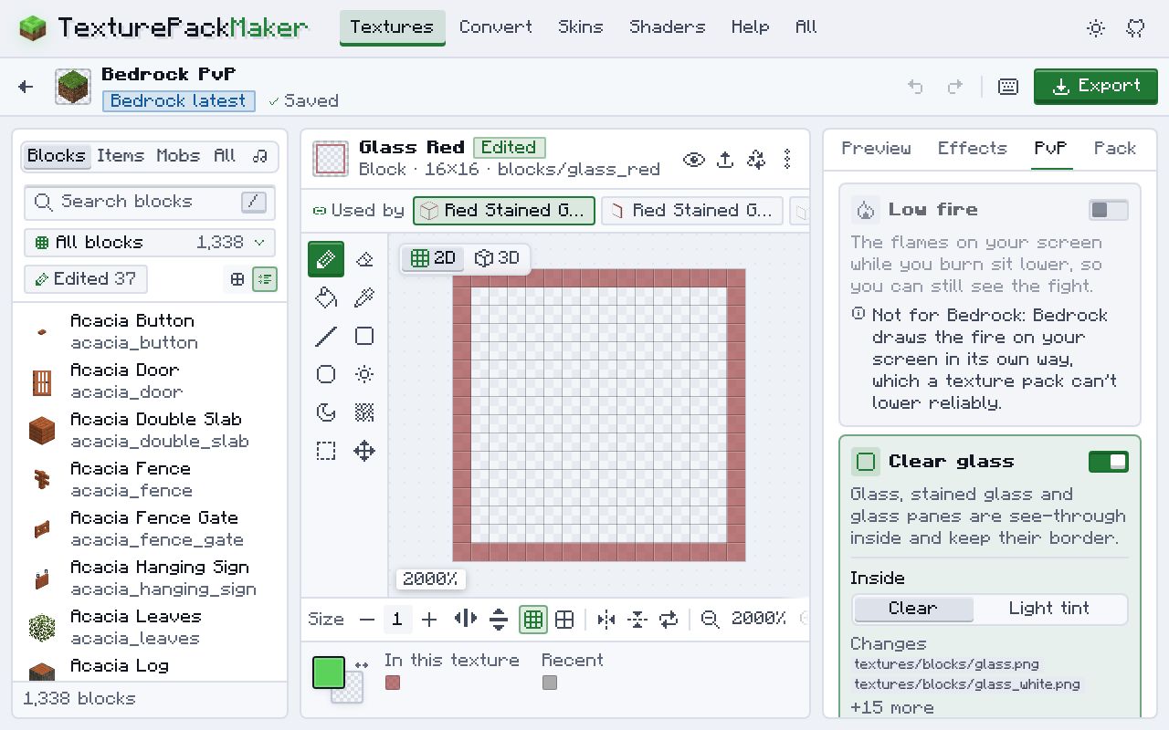Click the Edited 37 filter button
This screenshot has height=730, width=1169.
pos(86,279)
